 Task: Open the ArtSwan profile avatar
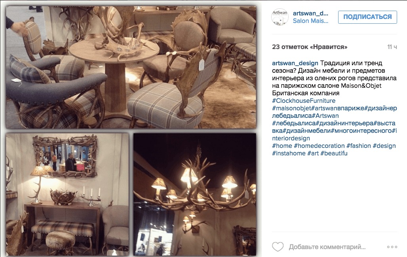click(280, 17)
